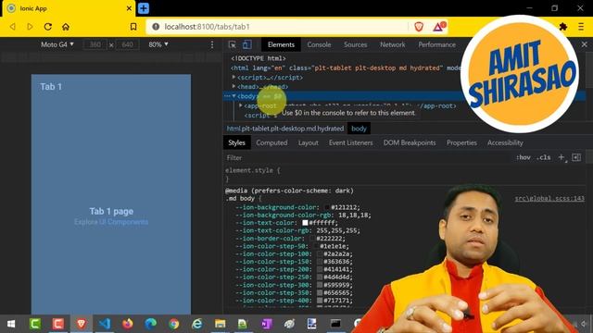The width and height of the screenshot is (593, 333).
Task: Open File Explorer from the taskbar
Action: pos(221,324)
